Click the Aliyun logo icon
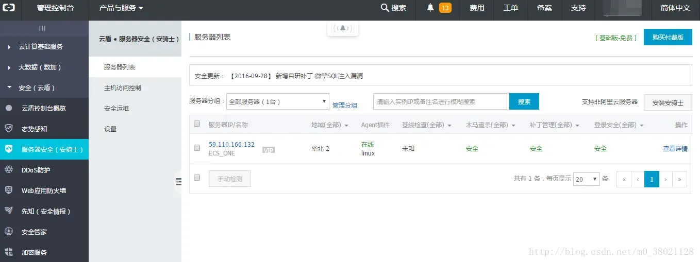Viewport: 700px width, 262px height. tap(9, 8)
